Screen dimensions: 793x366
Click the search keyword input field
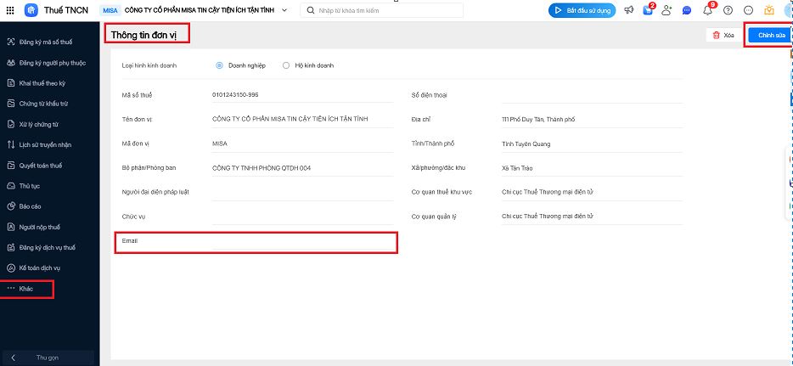(x=388, y=10)
